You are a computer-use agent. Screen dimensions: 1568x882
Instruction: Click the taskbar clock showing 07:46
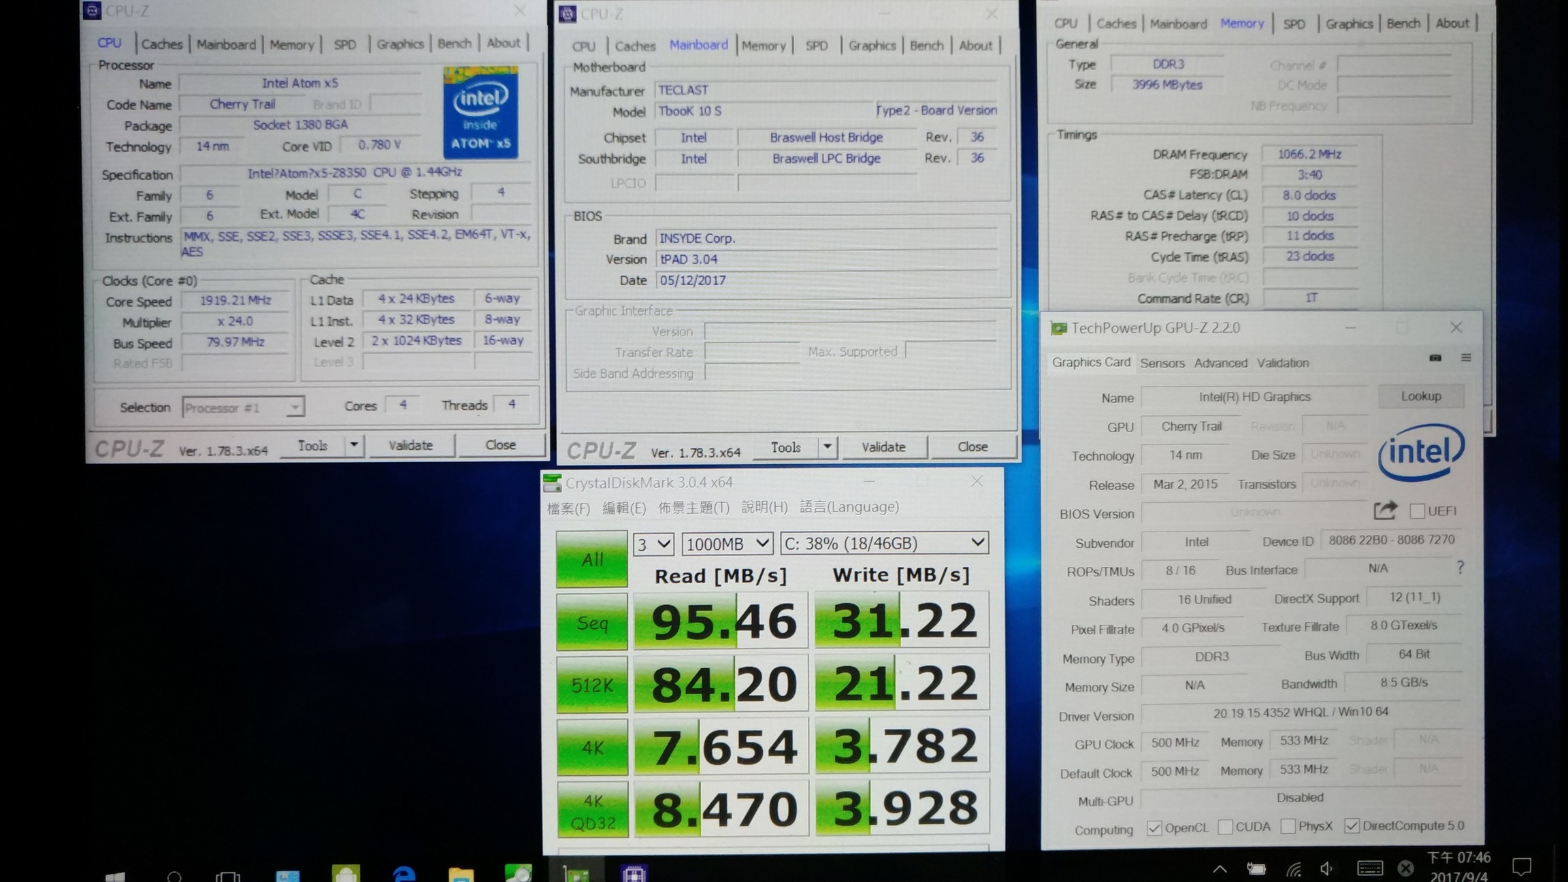click(1459, 867)
